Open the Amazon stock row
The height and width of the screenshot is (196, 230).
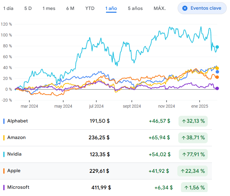coord(16,138)
